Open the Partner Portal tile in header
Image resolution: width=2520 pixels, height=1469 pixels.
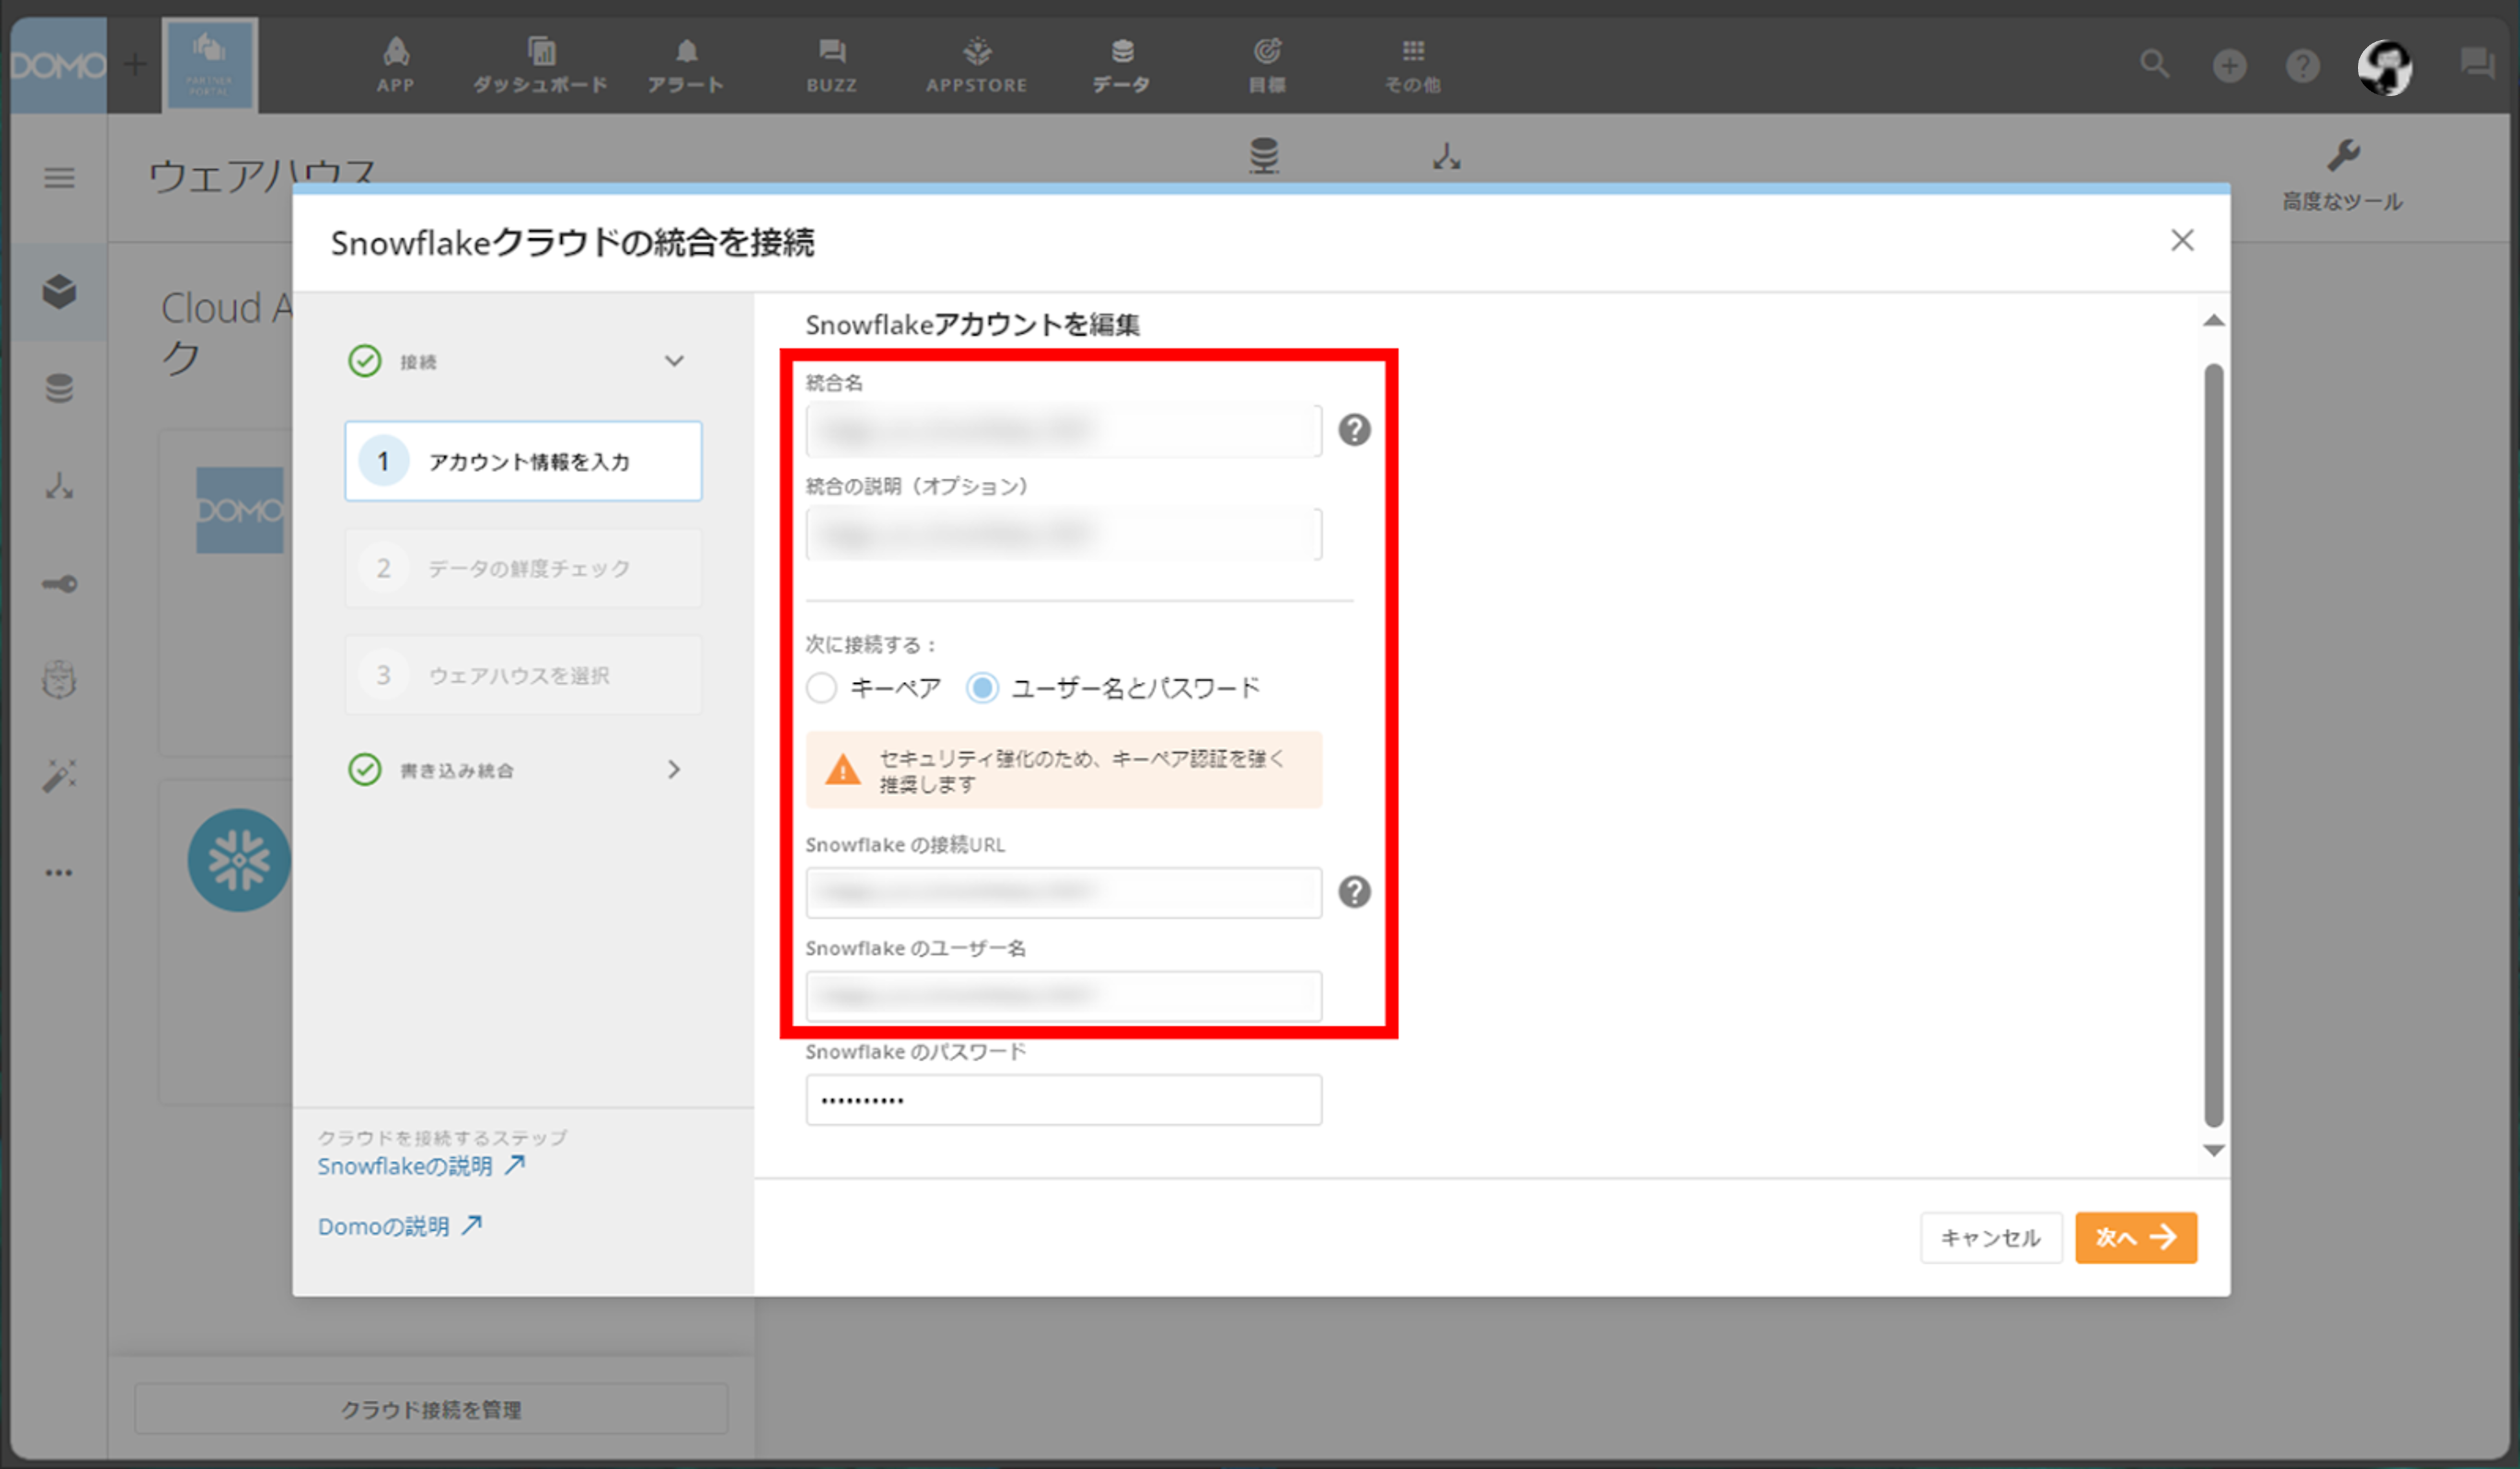[x=210, y=65]
